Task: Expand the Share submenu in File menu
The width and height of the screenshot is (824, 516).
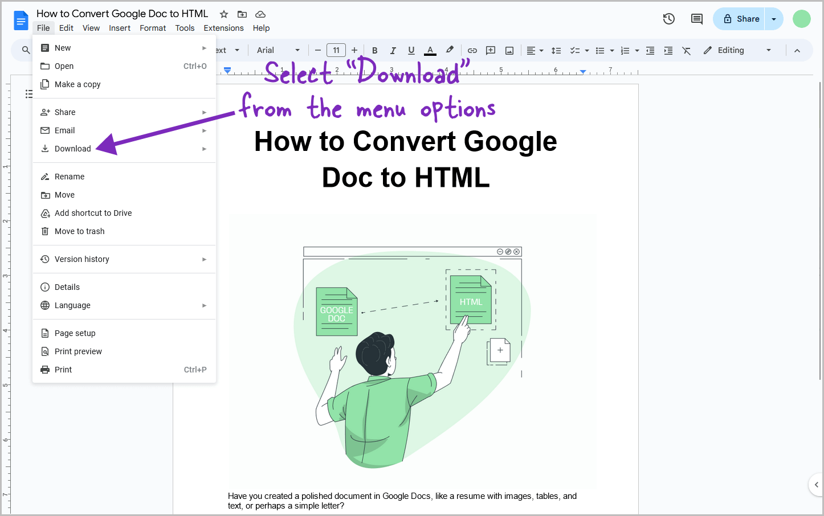Action: click(x=124, y=112)
